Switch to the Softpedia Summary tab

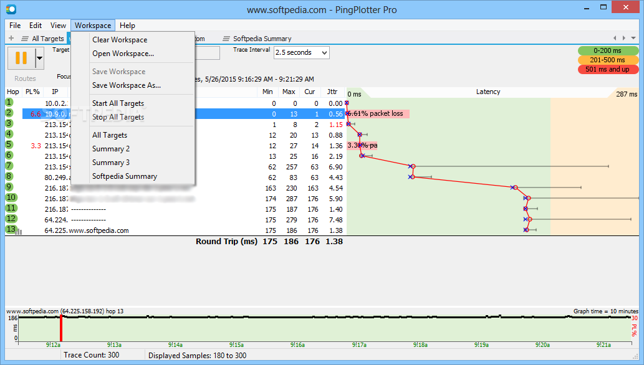click(257, 39)
